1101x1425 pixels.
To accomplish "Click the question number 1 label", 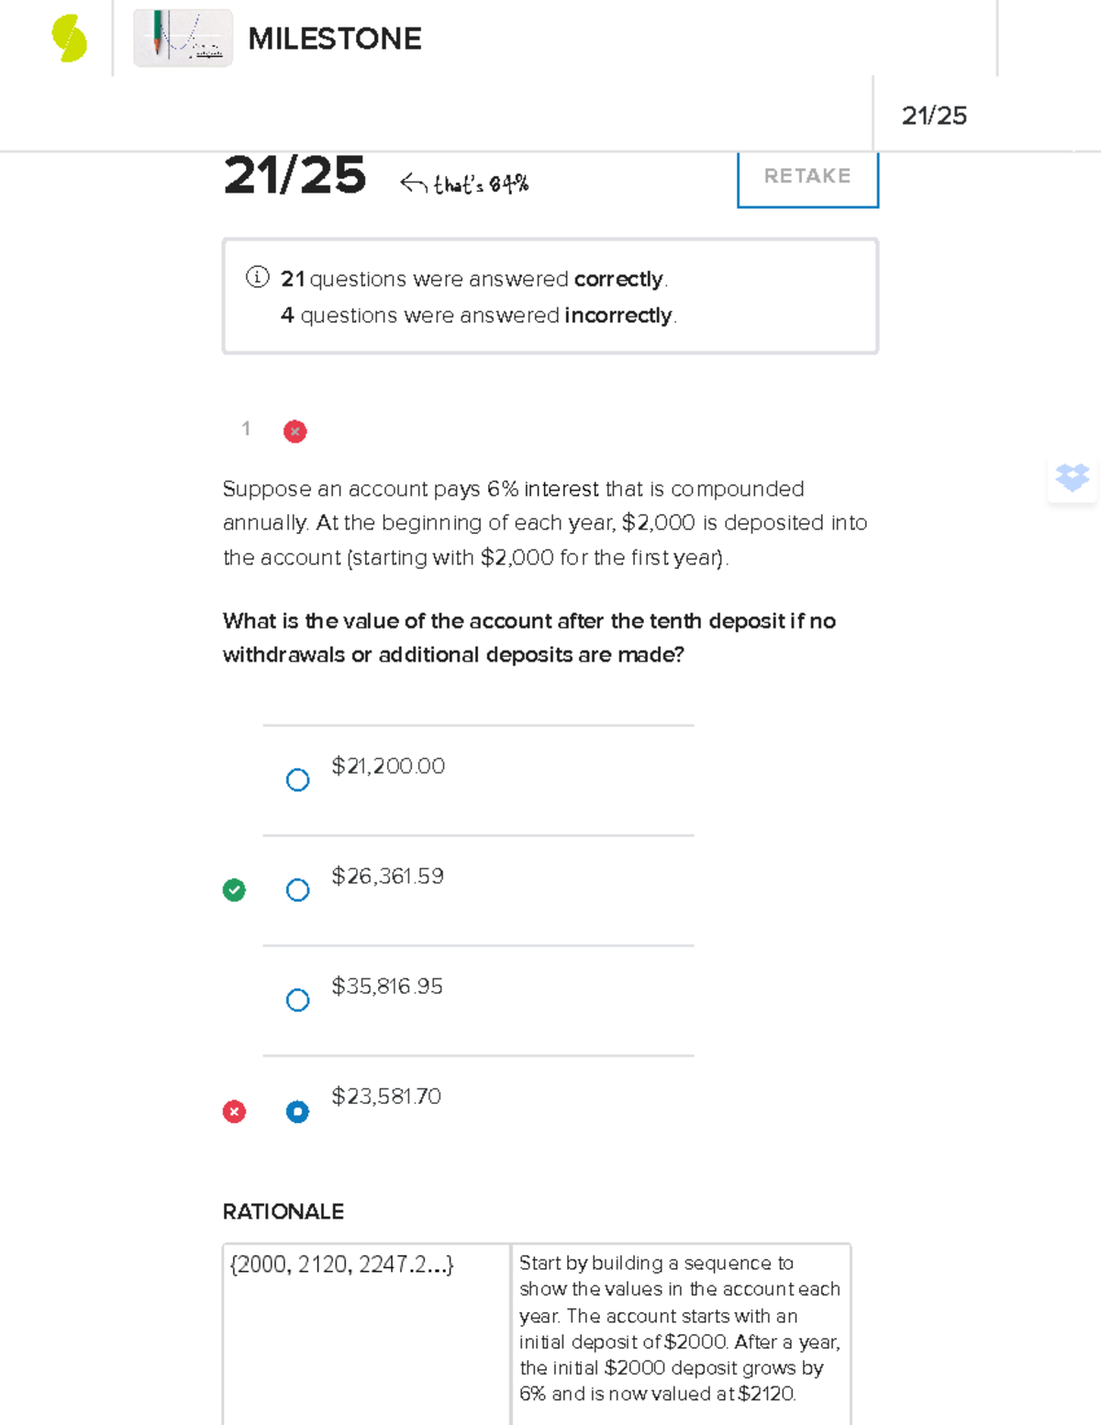I will (x=246, y=429).
